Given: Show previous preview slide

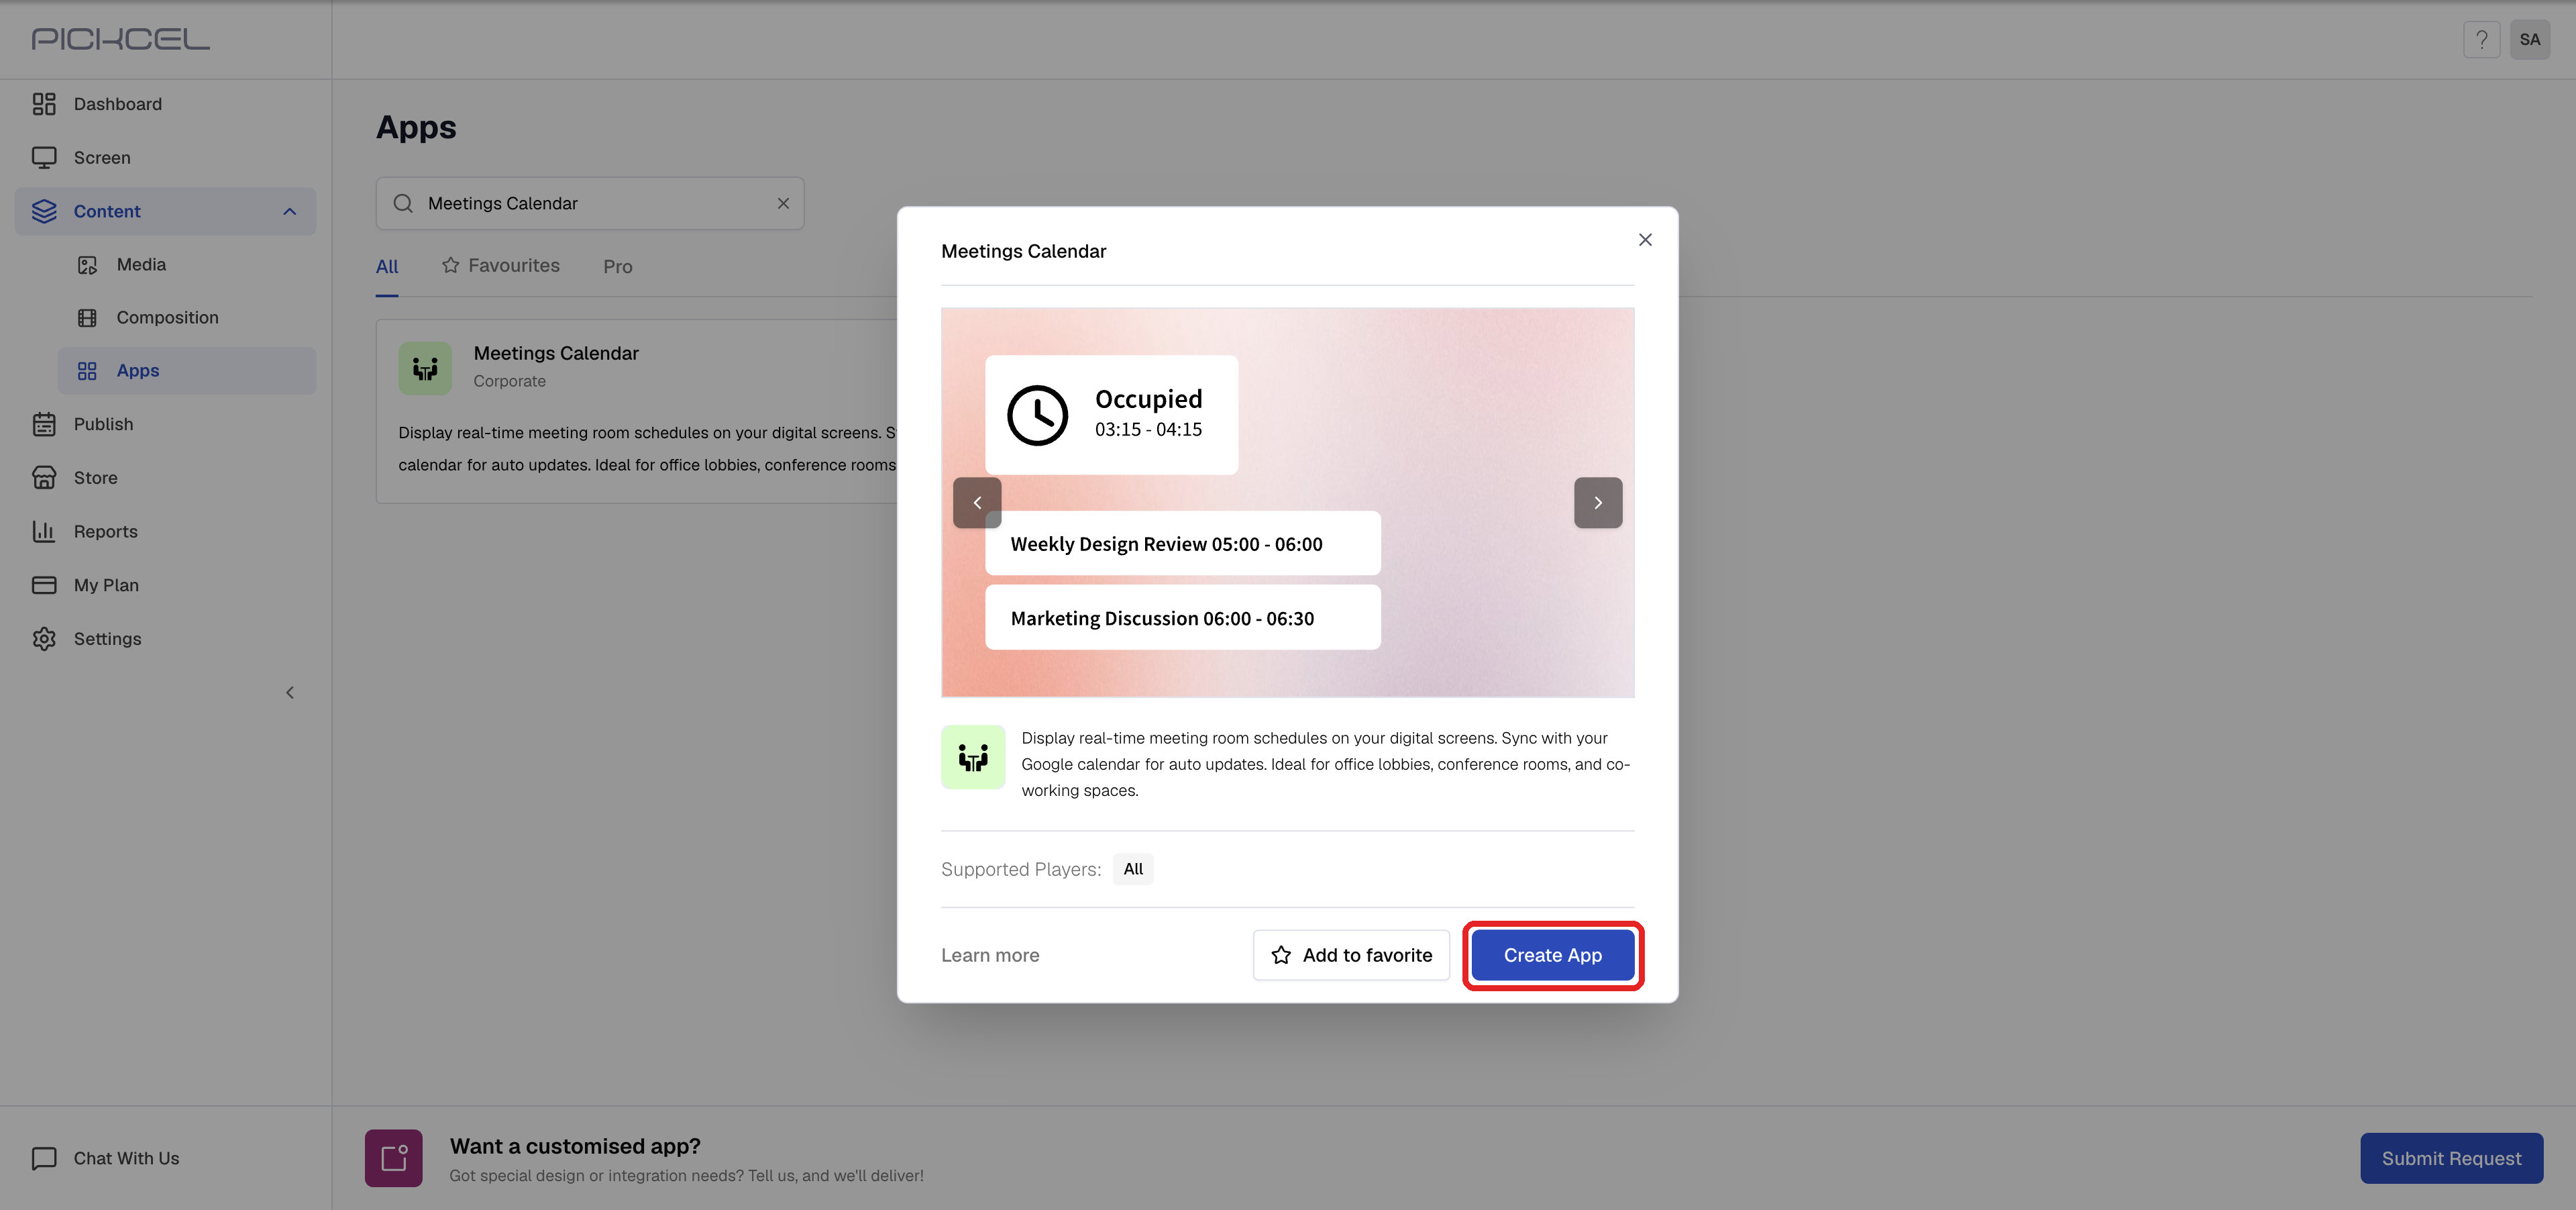Looking at the screenshot, I should 977,503.
